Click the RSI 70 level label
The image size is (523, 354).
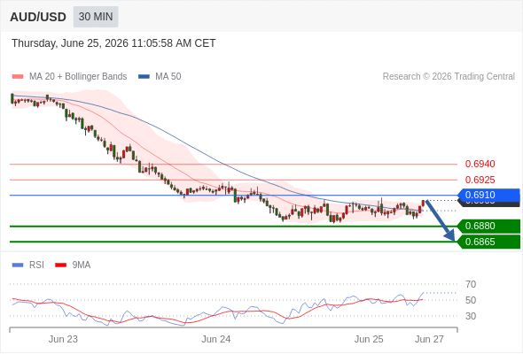tap(471, 284)
